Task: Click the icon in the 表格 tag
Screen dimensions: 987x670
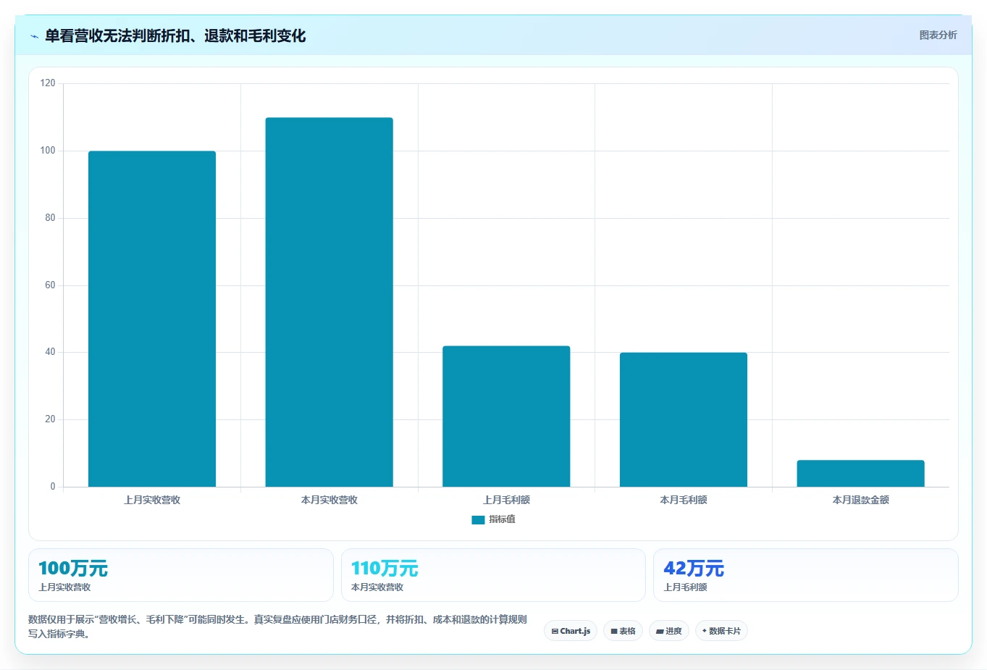Action: click(614, 632)
